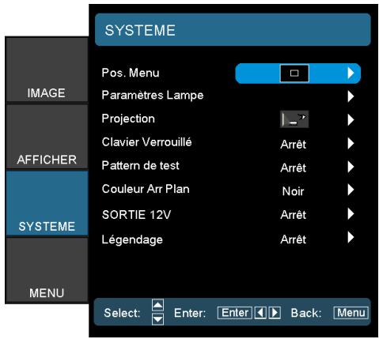Expand Couleur Arr Plan arrow

[351, 190]
